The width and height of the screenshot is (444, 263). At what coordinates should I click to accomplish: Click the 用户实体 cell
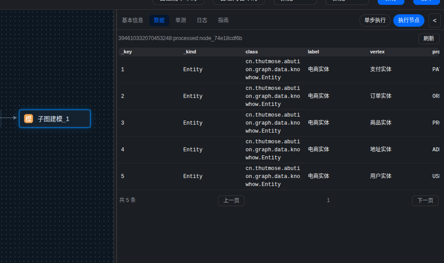[x=381, y=176]
